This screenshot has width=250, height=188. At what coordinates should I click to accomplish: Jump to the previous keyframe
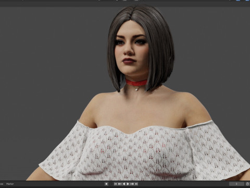120,184
